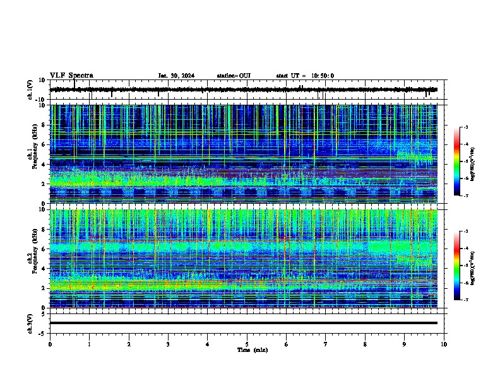Screen dimensions: 500x386
Task: Click time axis tick label "10"
Action: [444, 344]
